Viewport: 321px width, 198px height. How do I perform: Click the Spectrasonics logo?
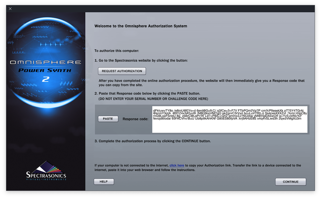[46, 171]
